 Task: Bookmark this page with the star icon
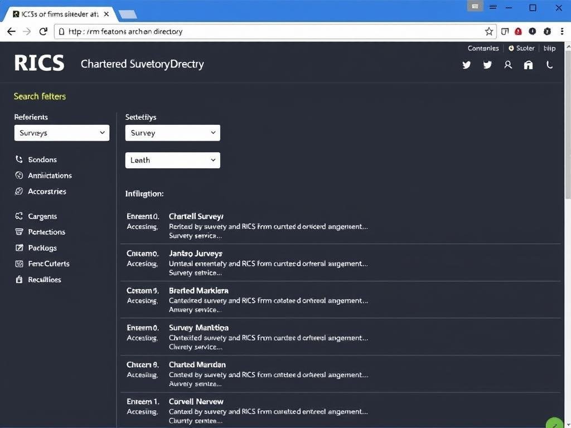(488, 32)
